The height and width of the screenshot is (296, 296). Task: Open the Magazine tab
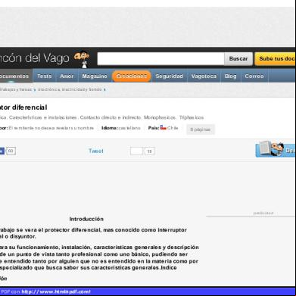pos(95,76)
